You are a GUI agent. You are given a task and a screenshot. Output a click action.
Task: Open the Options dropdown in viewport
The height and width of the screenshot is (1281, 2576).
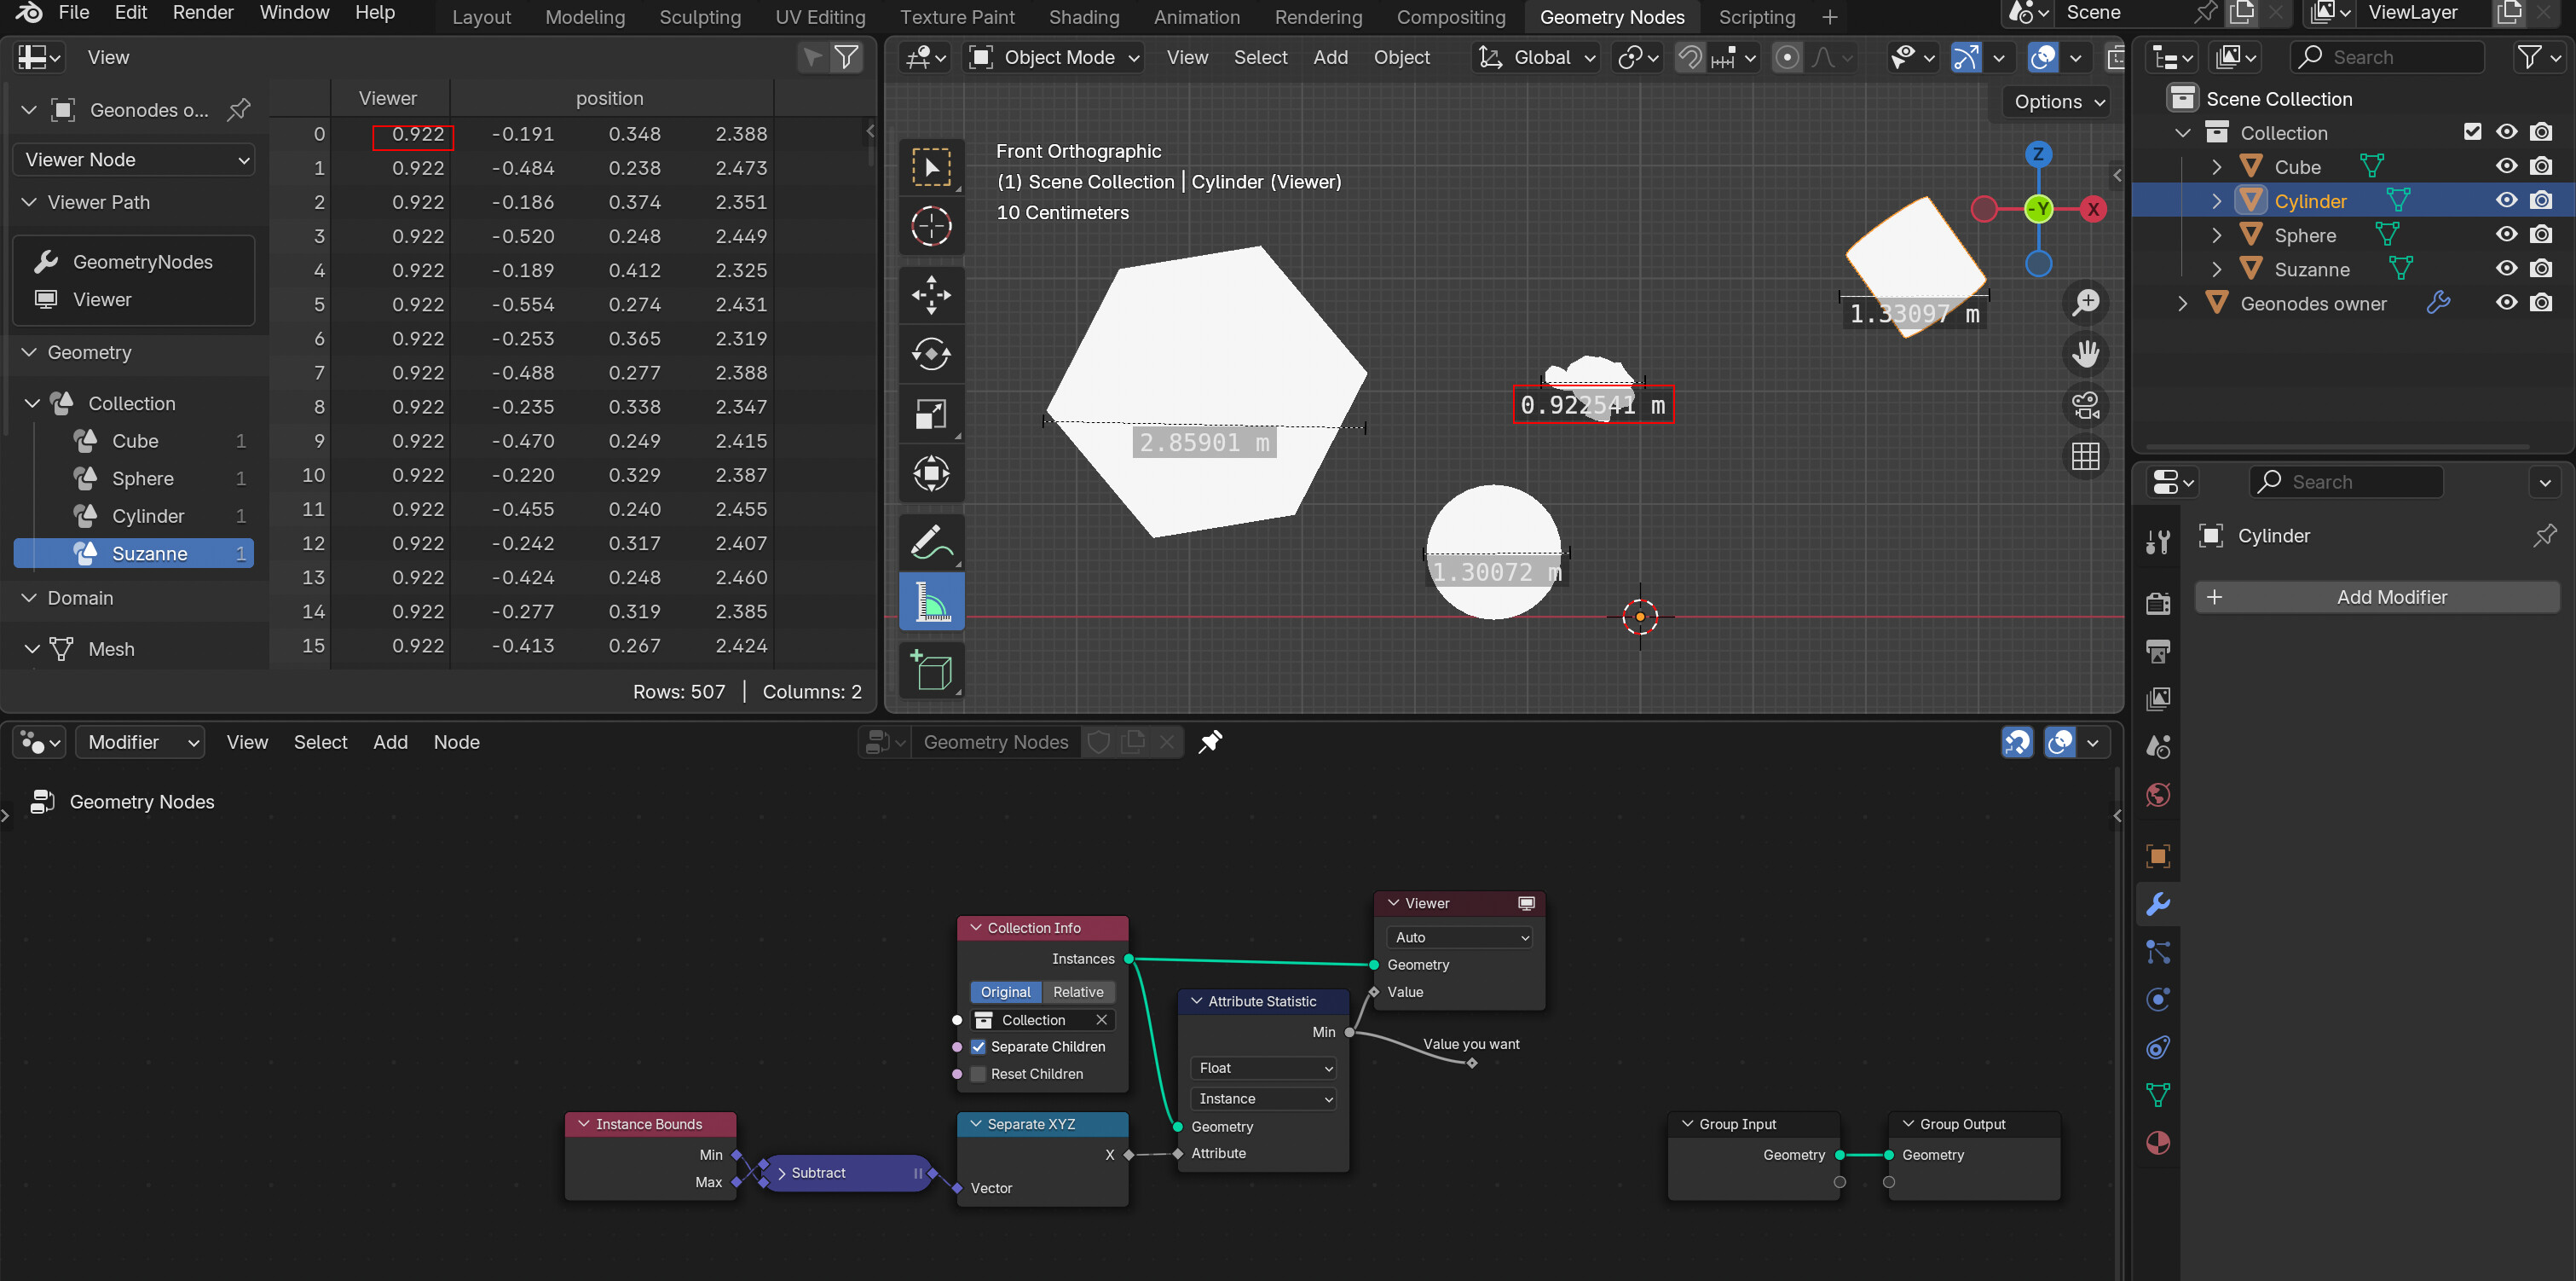point(2058,101)
